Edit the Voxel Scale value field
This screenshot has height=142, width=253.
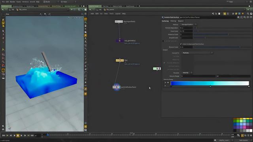click(x=186, y=31)
